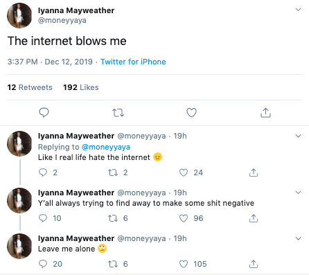This screenshot has width=309, height=275.
Task: View the 12 Retweets list
Action: 30,87
